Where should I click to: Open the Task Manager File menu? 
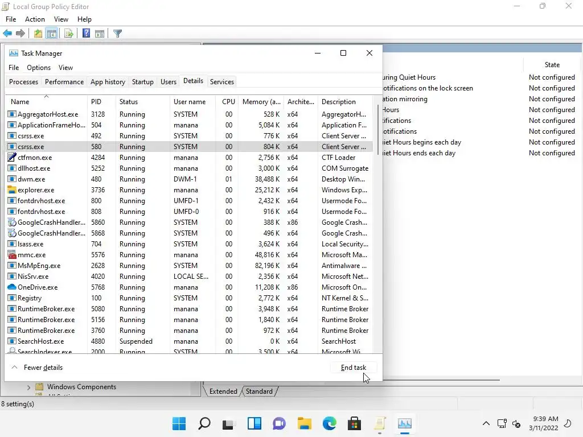(14, 68)
